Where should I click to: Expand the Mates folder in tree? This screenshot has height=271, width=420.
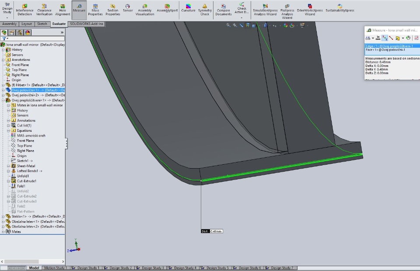[x=3, y=232]
